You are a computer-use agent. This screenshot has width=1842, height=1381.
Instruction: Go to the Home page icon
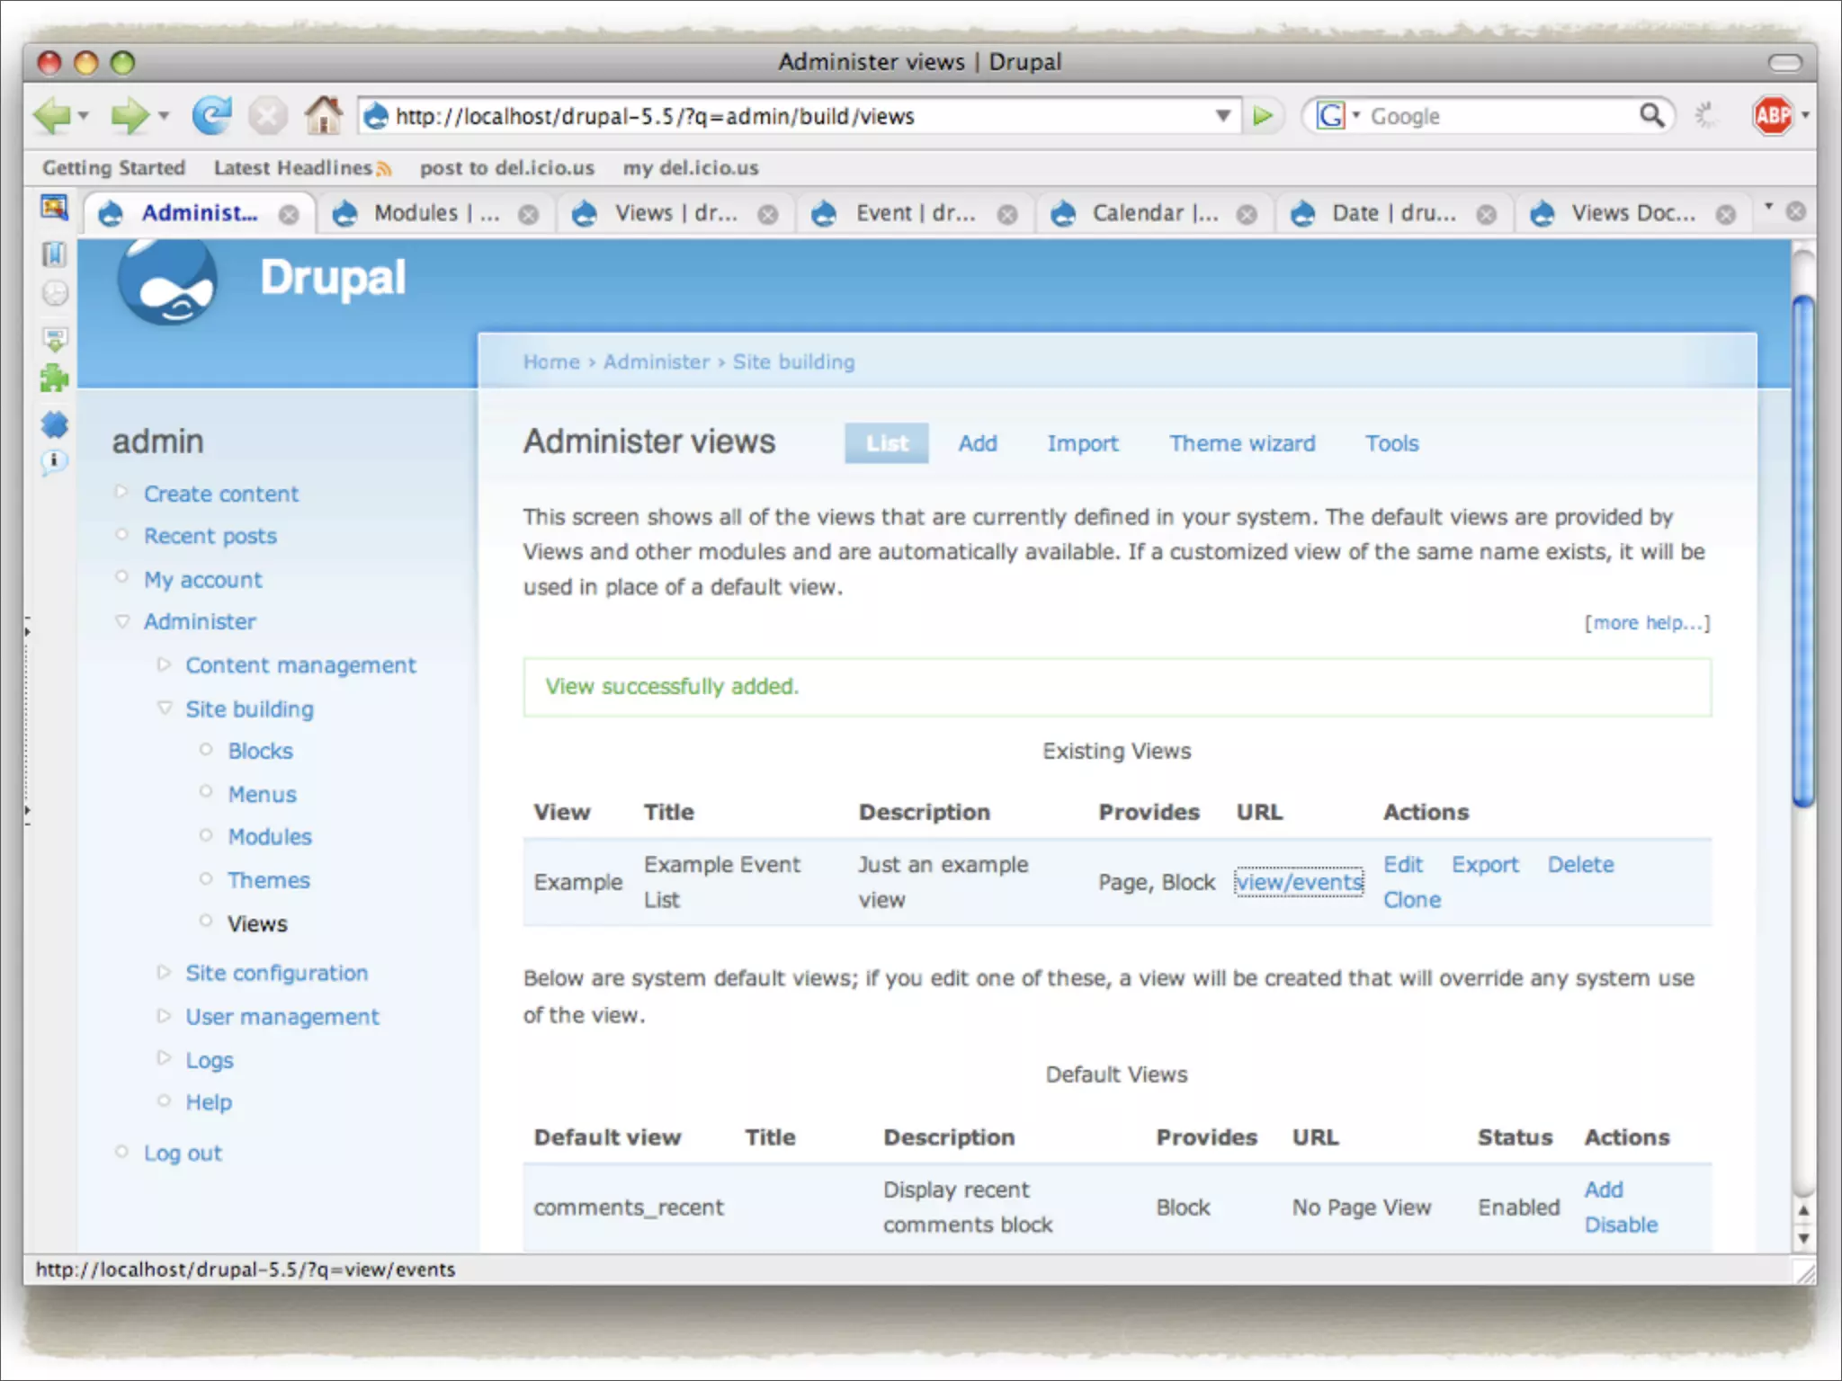(323, 115)
